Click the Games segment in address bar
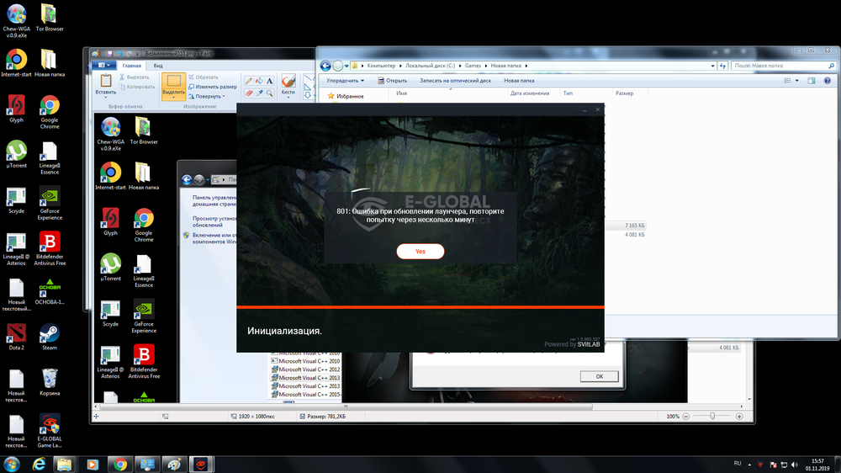This screenshot has height=473, width=841. tap(473, 65)
